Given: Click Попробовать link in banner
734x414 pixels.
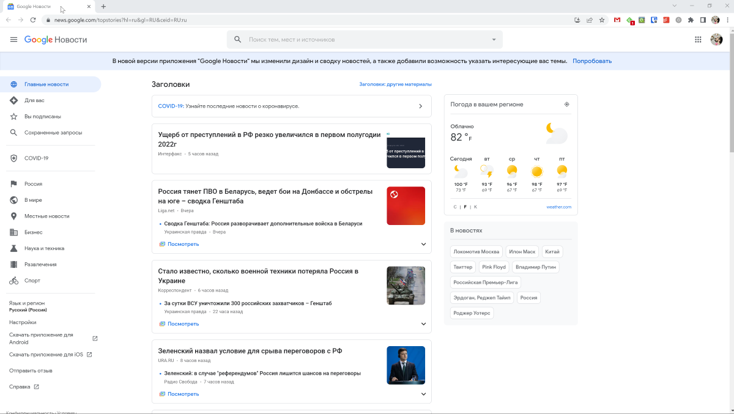Looking at the screenshot, I should point(592,61).
